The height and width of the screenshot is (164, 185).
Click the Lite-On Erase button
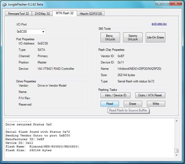(x=155, y=37)
